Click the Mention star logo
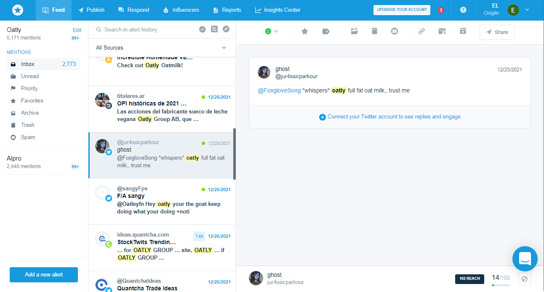This screenshot has height=292, width=544. point(18,10)
